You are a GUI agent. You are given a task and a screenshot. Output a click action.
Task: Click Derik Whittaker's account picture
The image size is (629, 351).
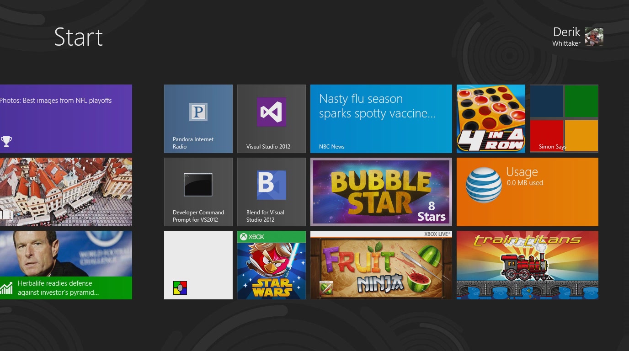point(594,37)
